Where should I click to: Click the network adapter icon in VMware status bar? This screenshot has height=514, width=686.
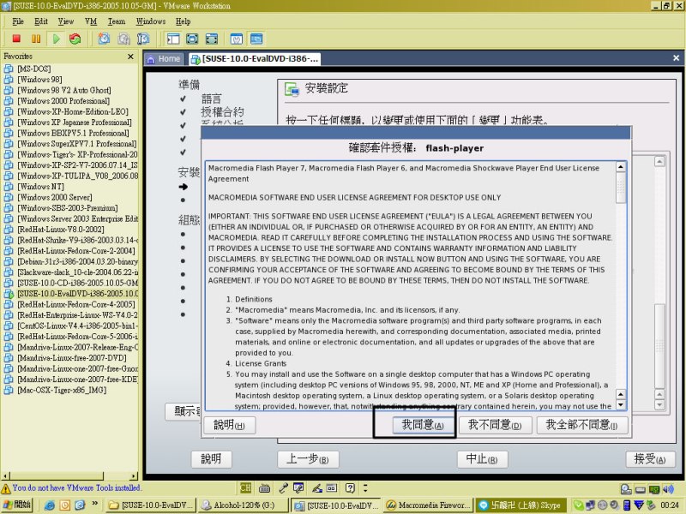[x=654, y=489]
